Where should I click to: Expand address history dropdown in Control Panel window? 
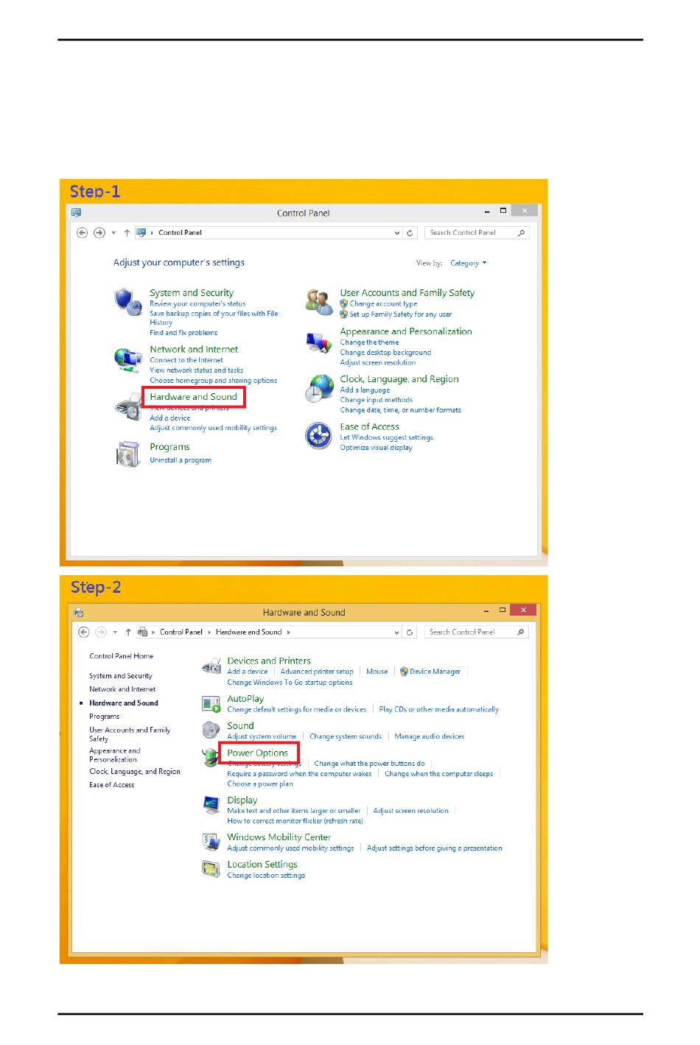(x=397, y=233)
